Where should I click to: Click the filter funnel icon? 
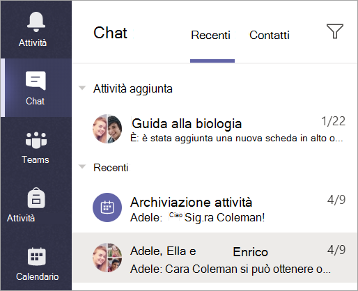pyautogui.click(x=335, y=31)
